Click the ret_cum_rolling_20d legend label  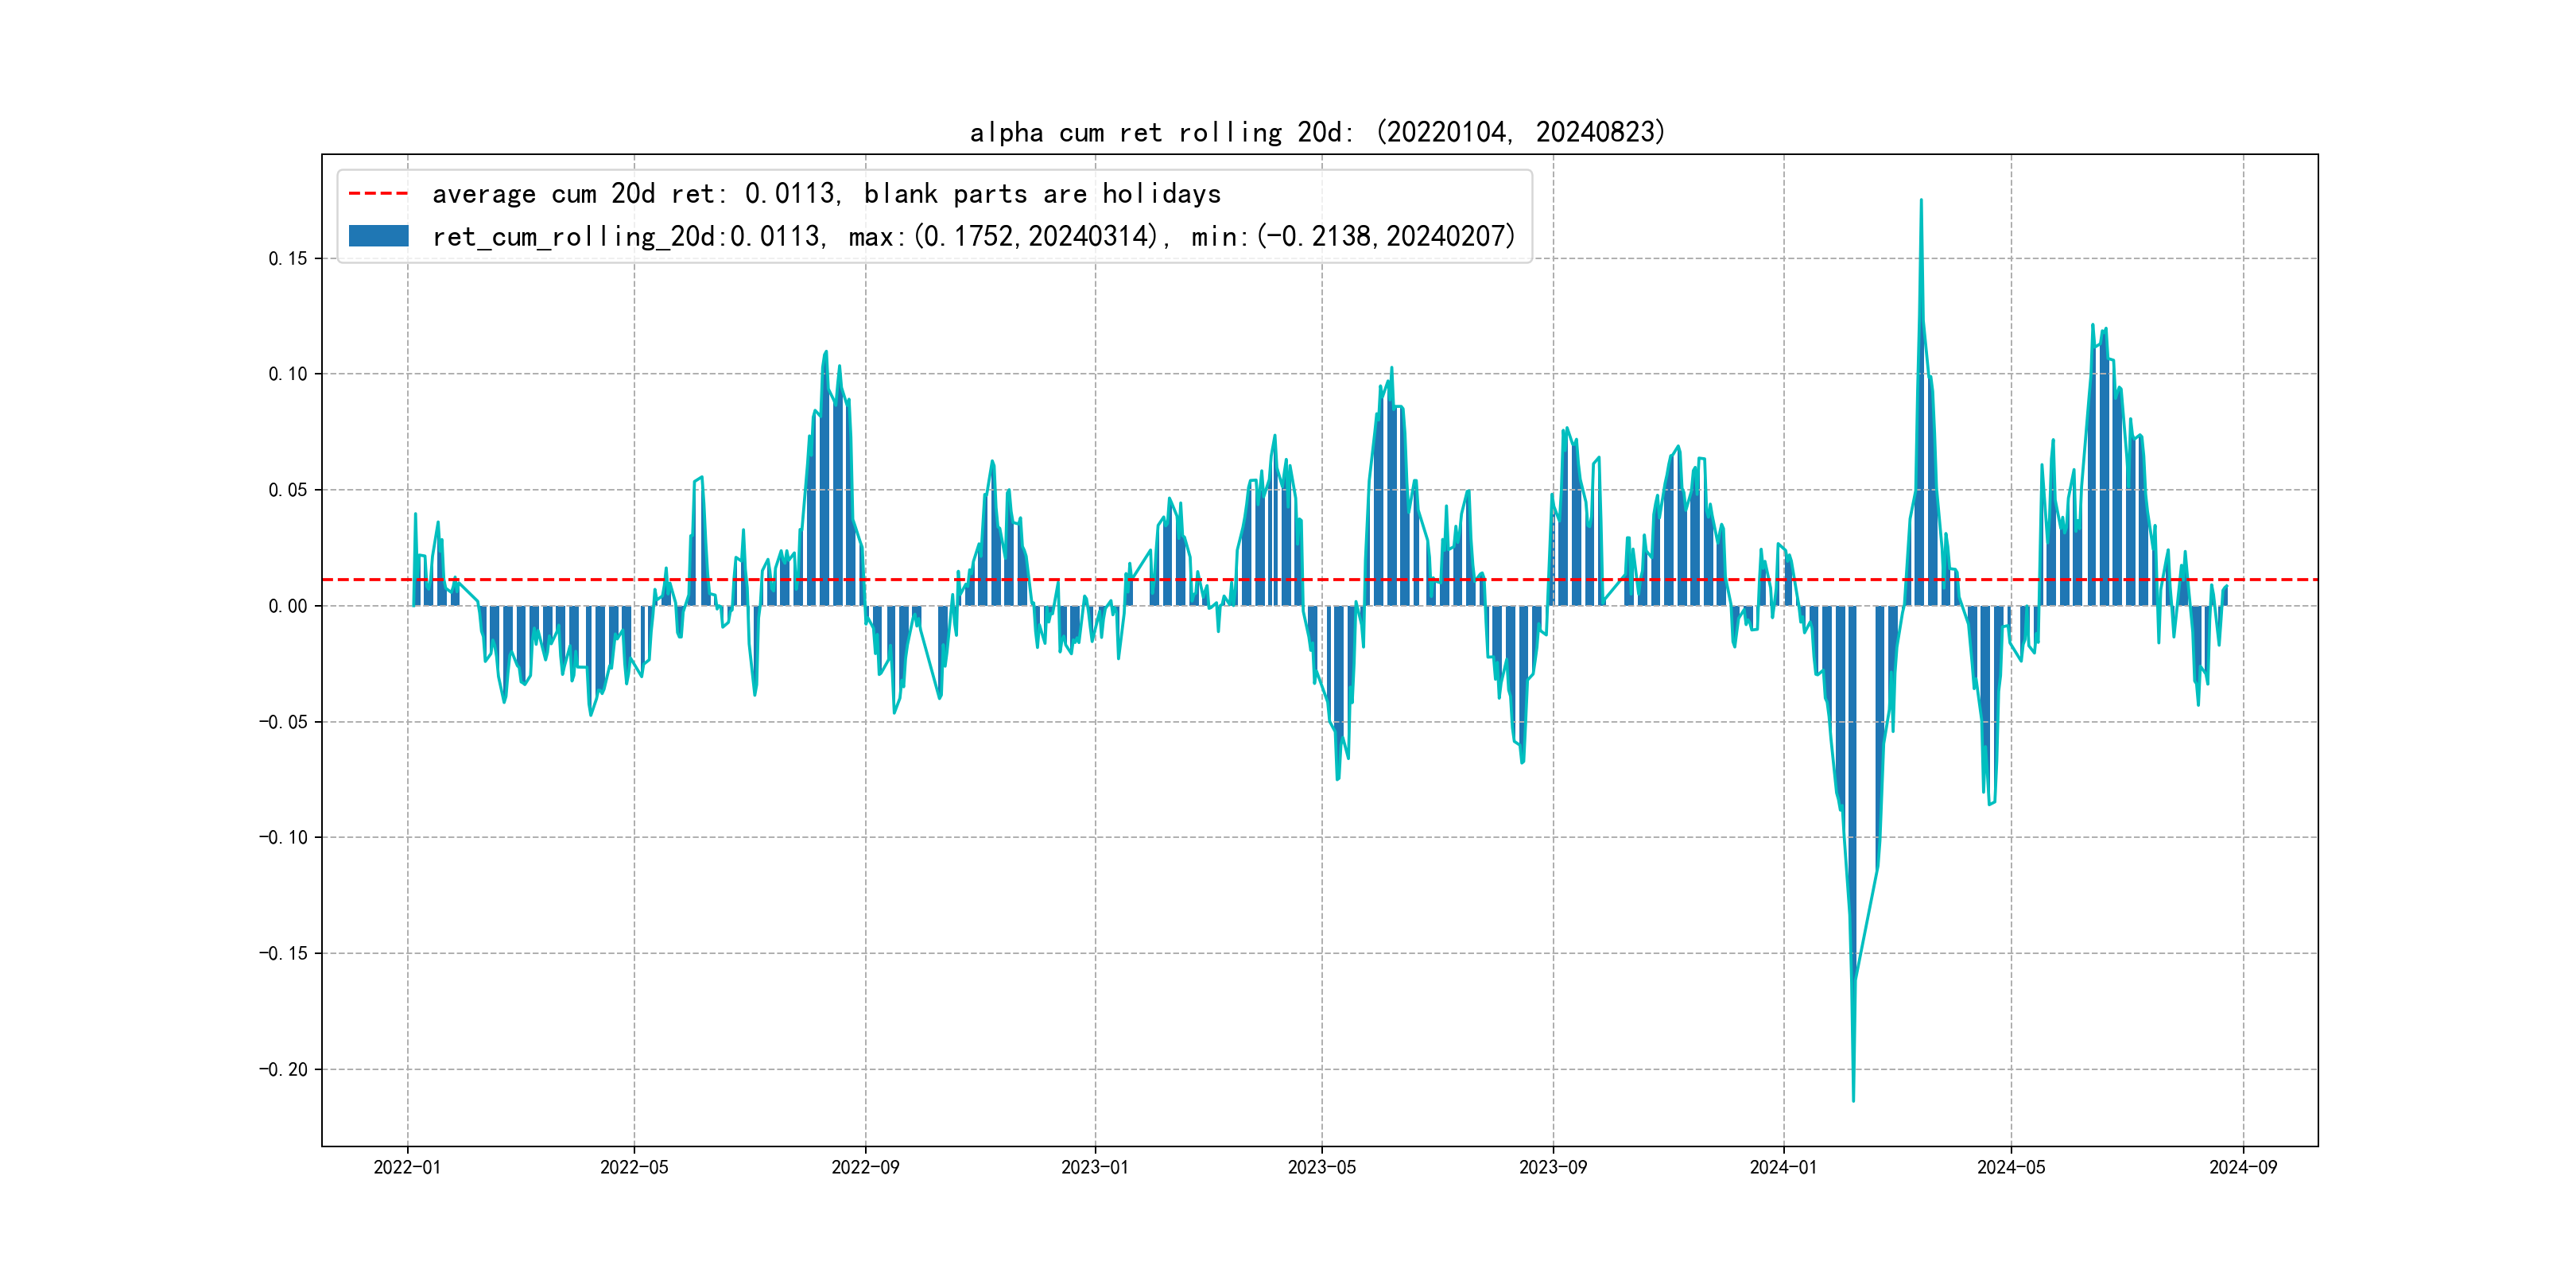(x=973, y=237)
